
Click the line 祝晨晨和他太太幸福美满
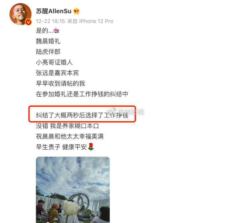coord(70,136)
